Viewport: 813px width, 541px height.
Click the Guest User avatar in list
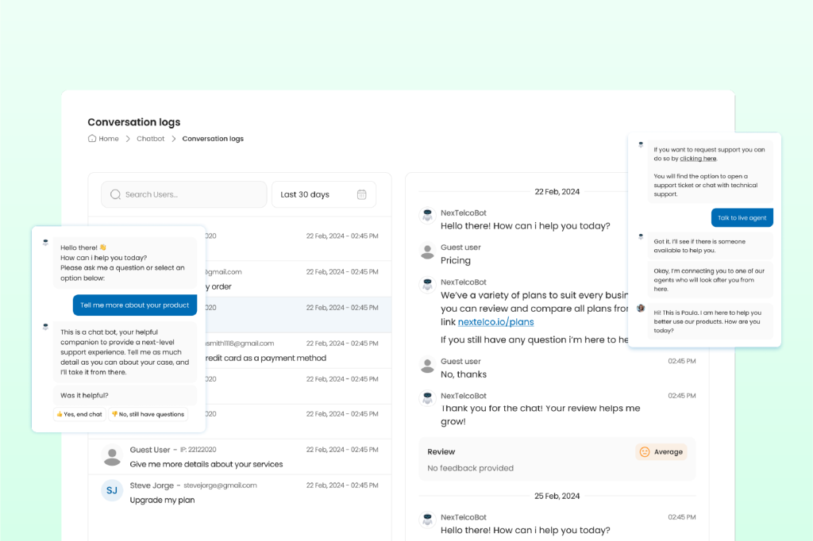(112, 456)
